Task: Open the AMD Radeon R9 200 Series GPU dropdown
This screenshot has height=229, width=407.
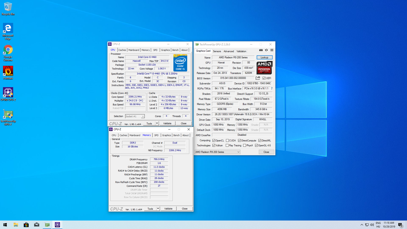Action: [217, 152]
